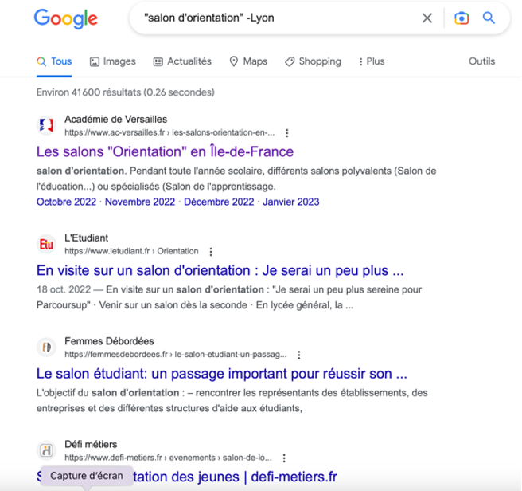Follow the Novembre 2022 sitelink
The height and width of the screenshot is (491, 522).
[140, 202]
